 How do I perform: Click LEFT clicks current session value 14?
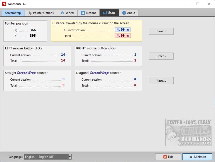63,55
